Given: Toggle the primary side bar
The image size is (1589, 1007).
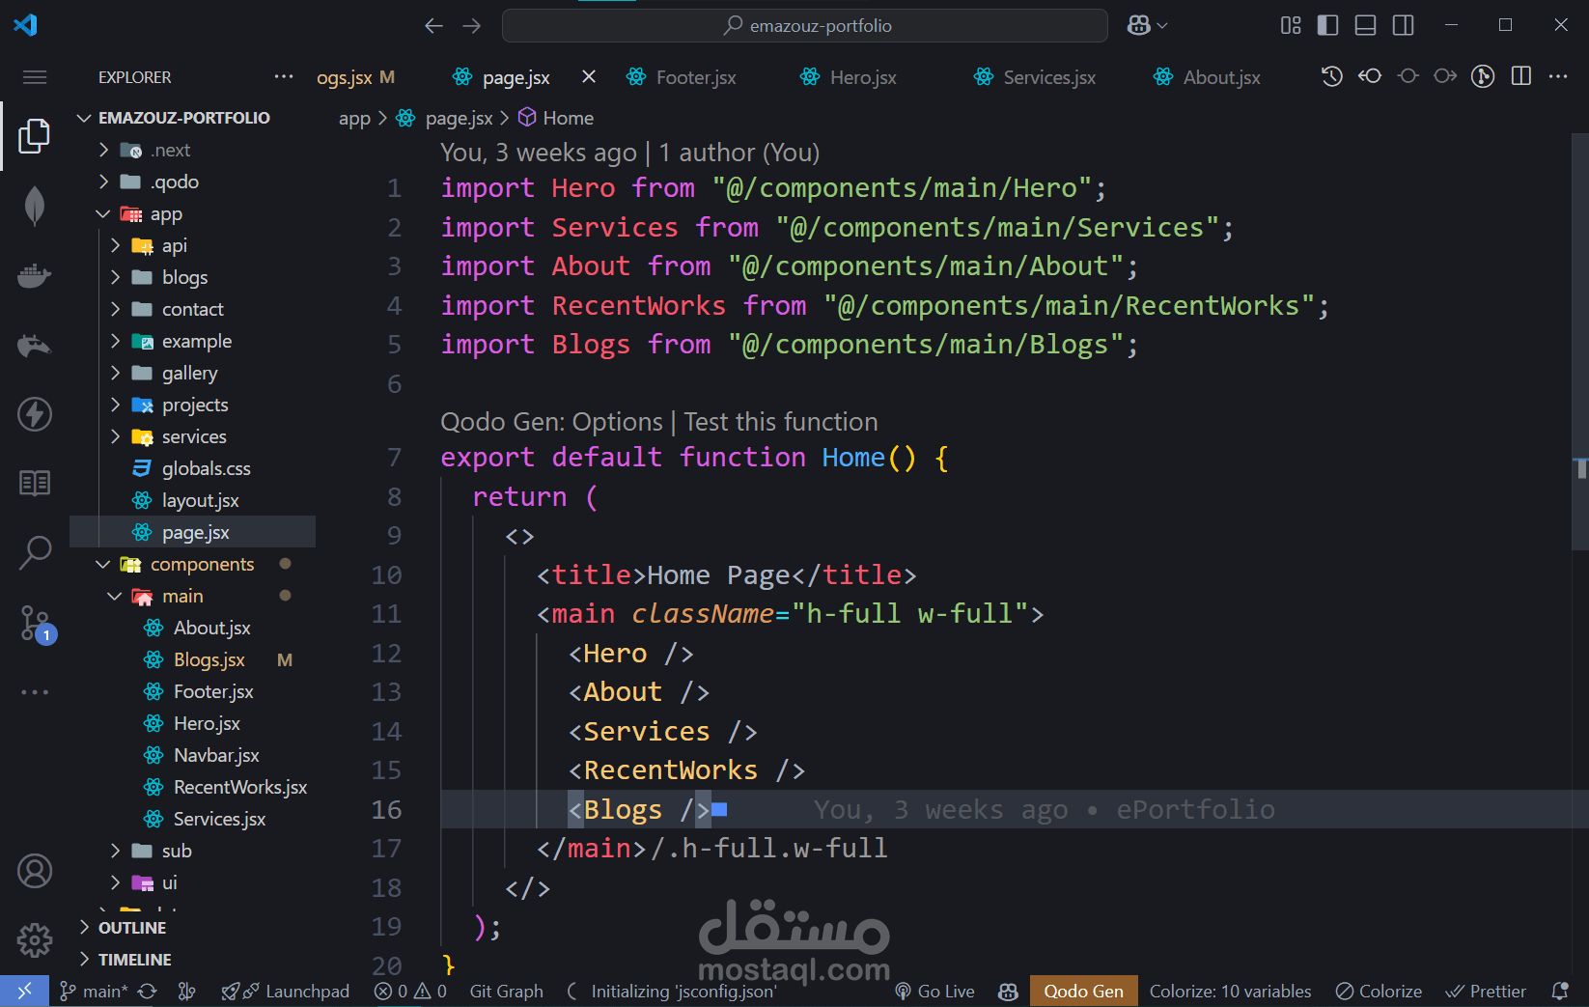Looking at the screenshot, I should [1328, 26].
